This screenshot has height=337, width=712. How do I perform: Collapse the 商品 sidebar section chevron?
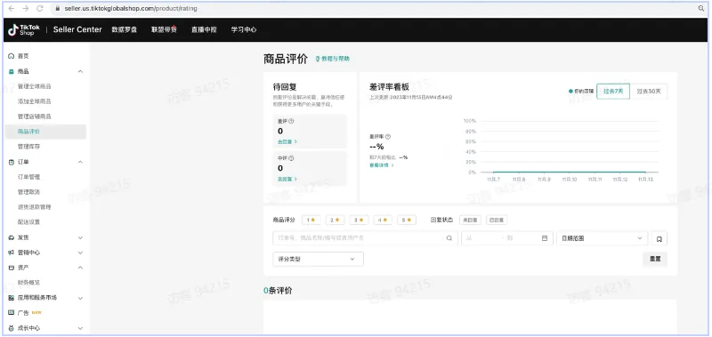pyautogui.click(x=80, y=71)
